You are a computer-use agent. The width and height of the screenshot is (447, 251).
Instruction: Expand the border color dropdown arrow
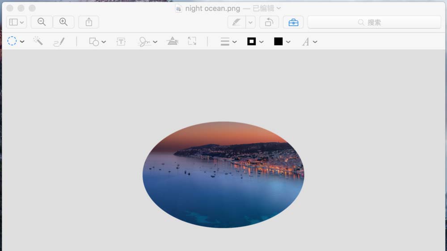261,42
